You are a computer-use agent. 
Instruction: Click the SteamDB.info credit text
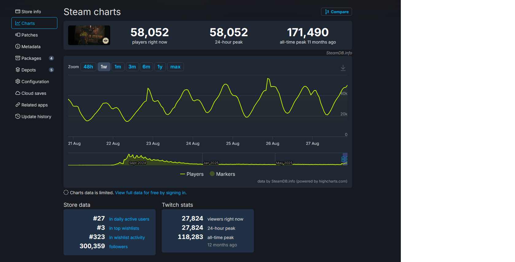tap(339, 53)
